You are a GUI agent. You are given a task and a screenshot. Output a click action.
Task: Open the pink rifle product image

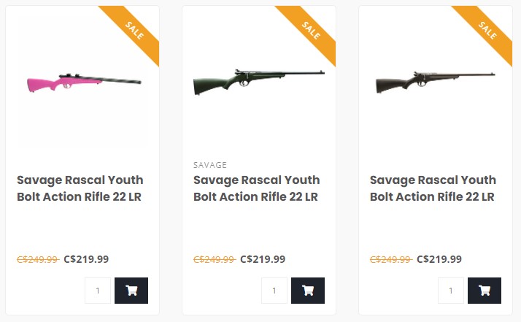83,80
